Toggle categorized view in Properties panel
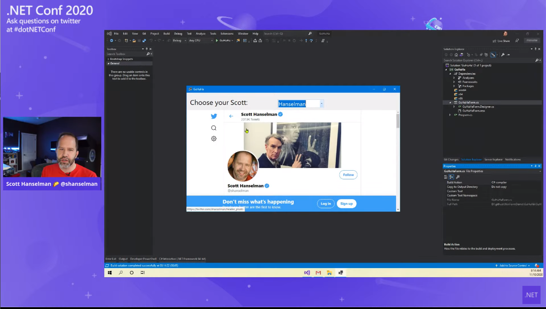 (446, 177)
